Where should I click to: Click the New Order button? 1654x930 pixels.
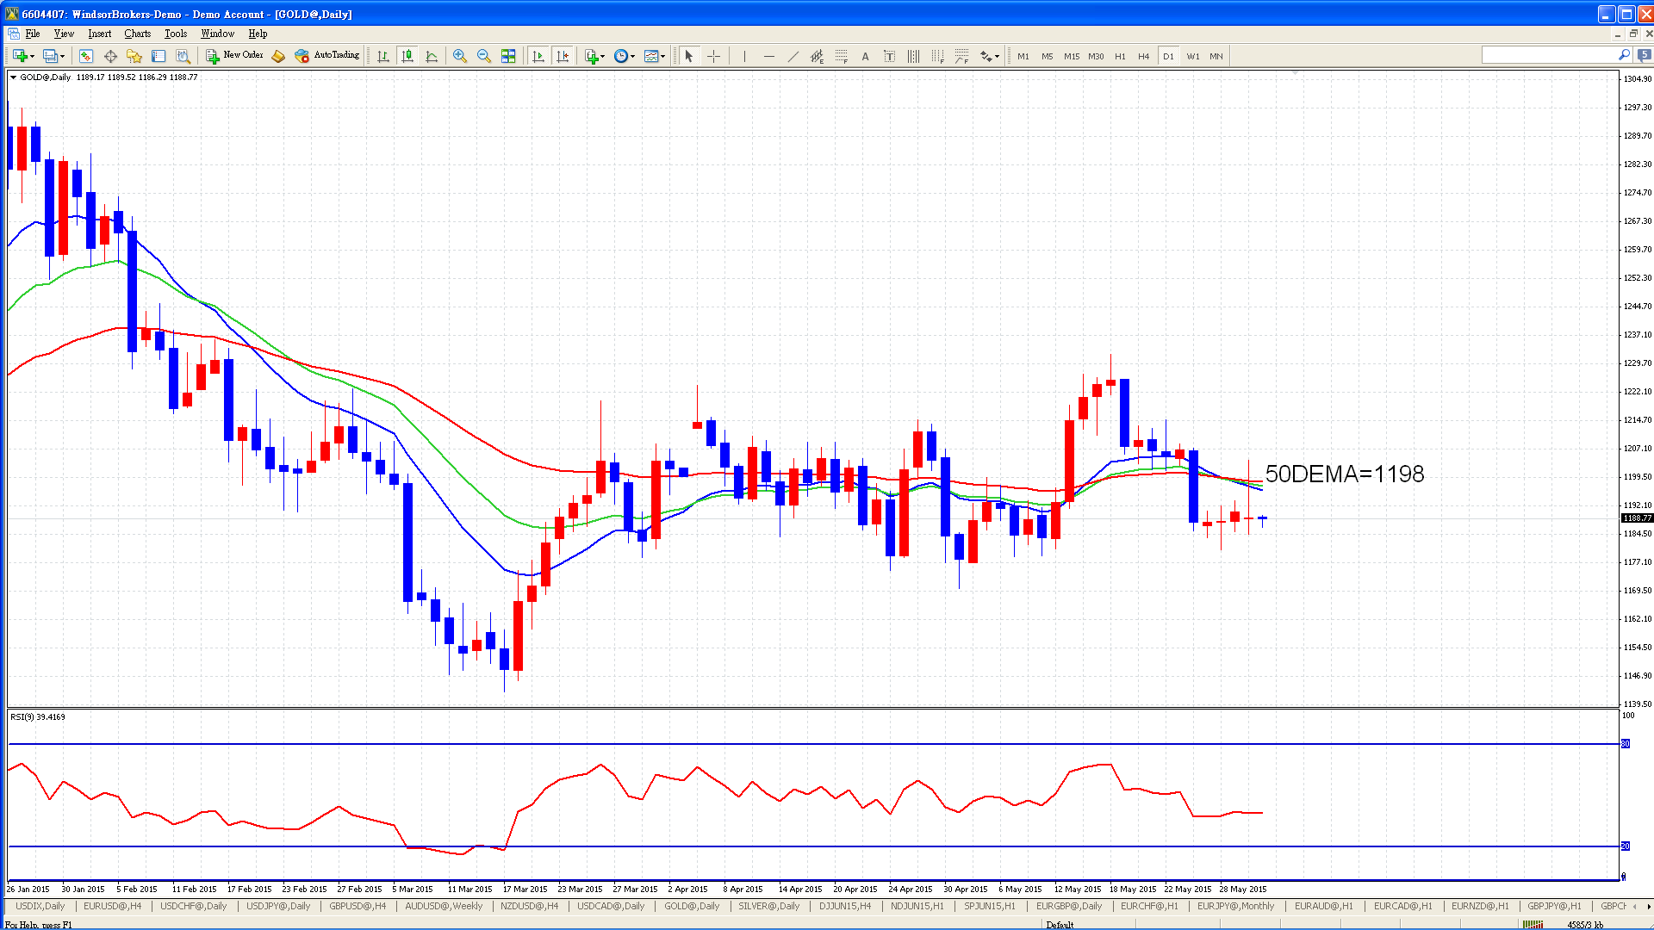tap(234, 56)
